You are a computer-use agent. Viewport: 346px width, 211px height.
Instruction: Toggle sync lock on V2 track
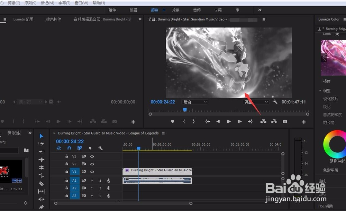pyautogui.click(x=84, y=164)
